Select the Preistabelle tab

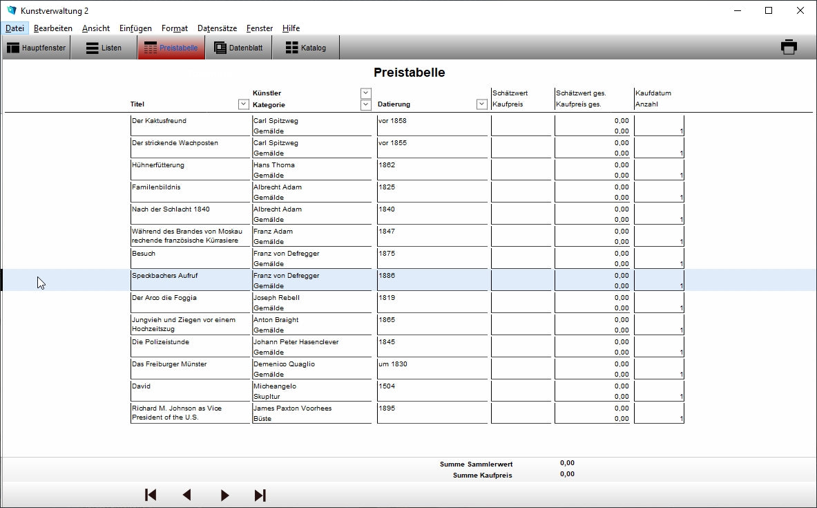pyautogui.click(x=171, y=48)
